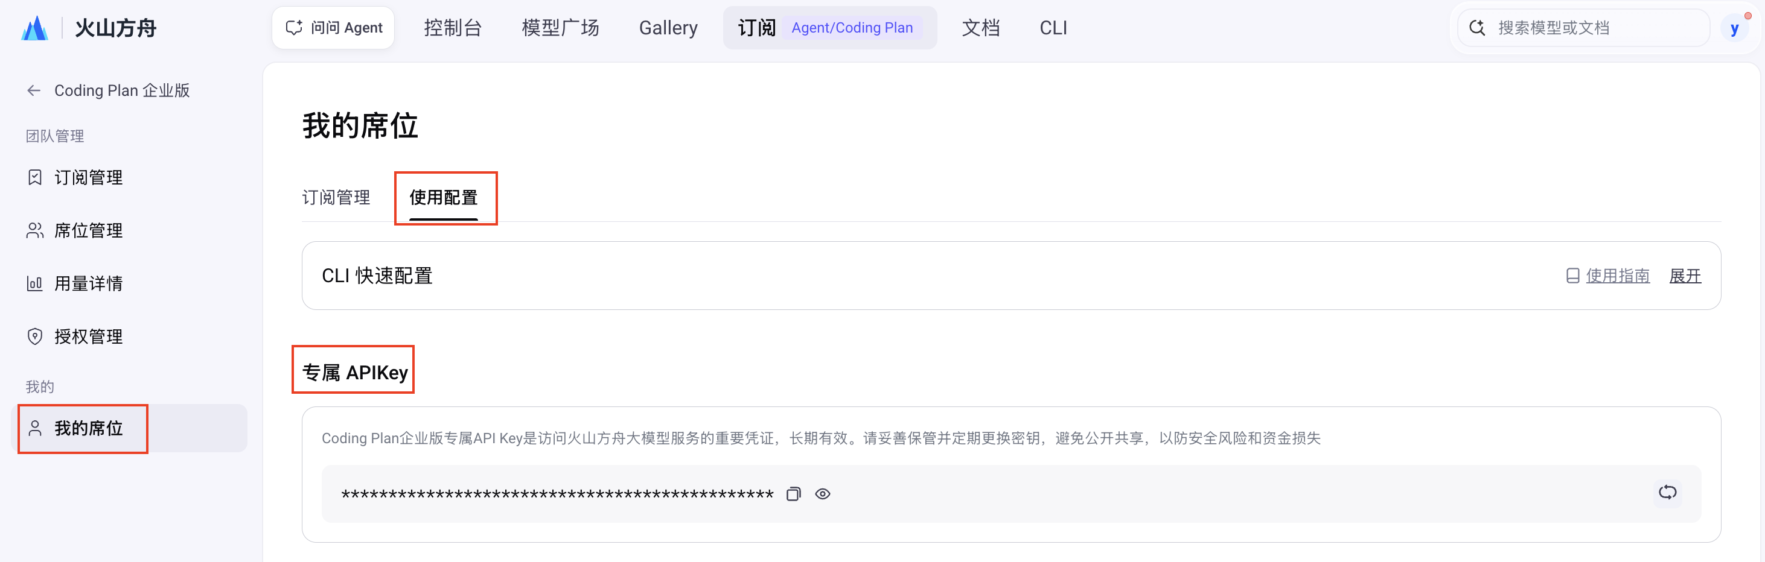1765x562 pixels.
Task: Go to 控制台 in top navigation
Action: 453,28
